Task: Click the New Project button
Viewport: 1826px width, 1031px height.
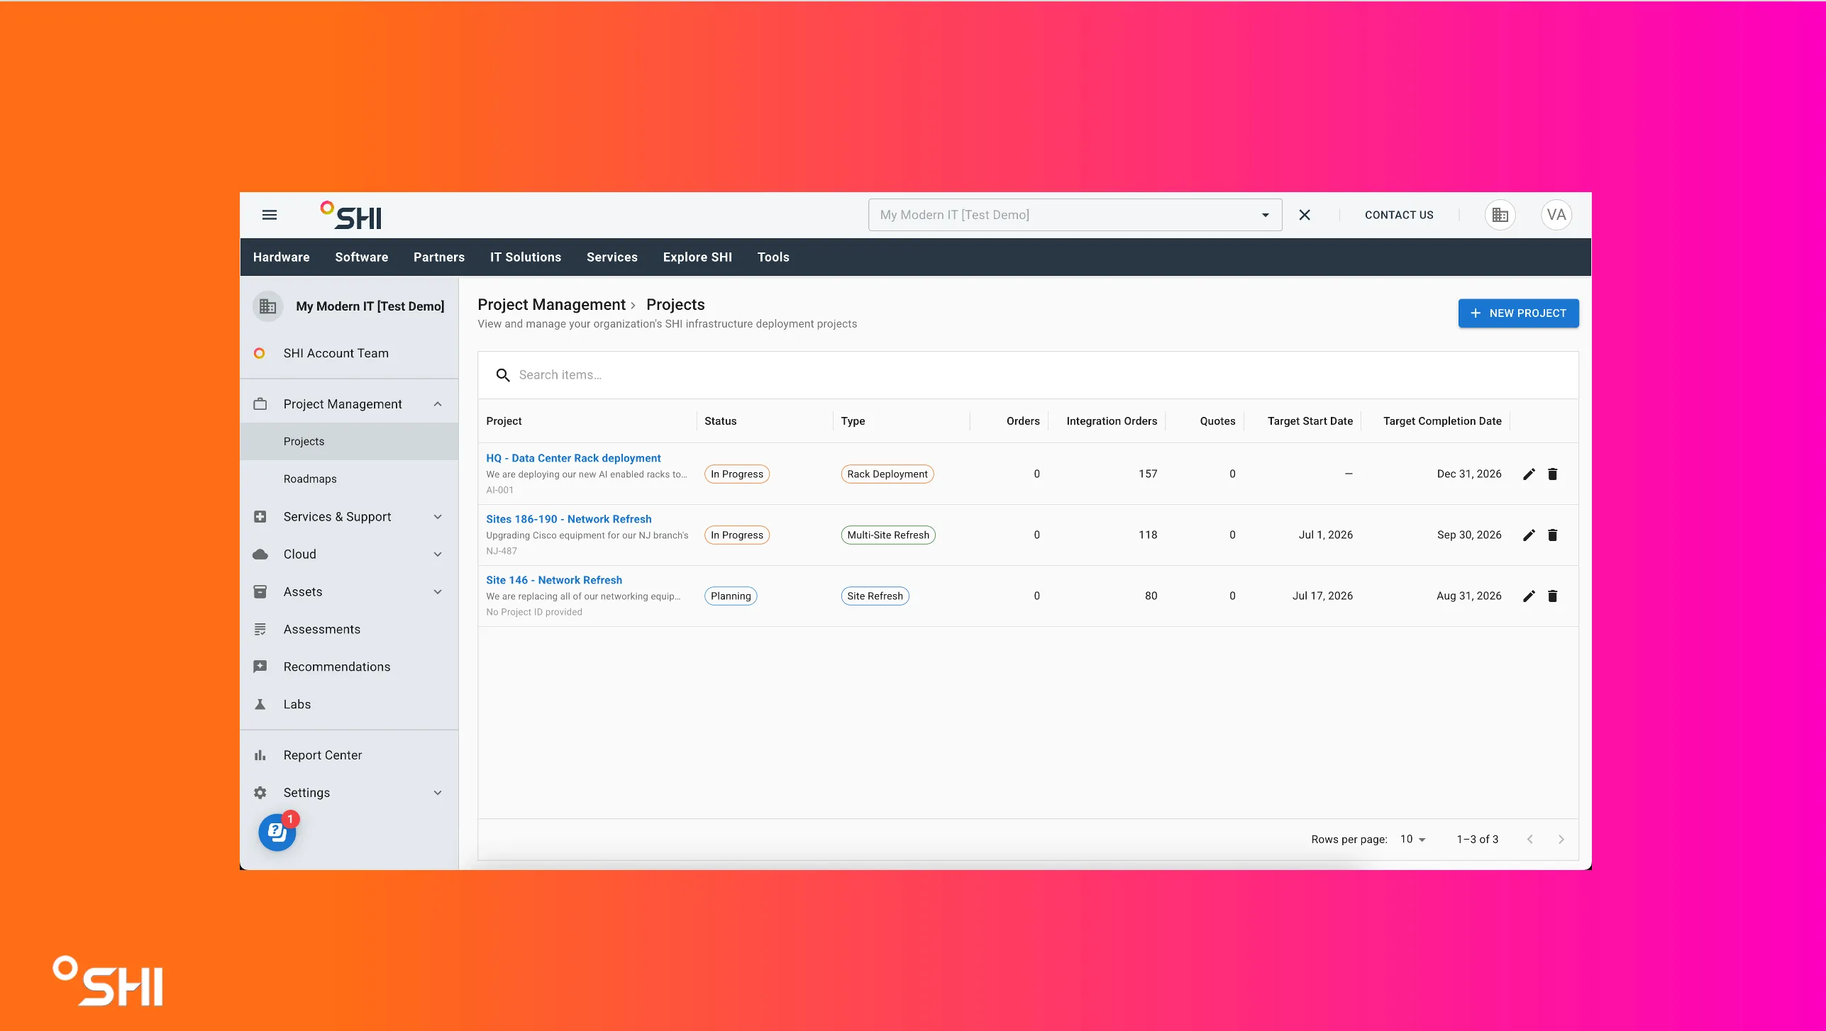Action: (1518, 313)
